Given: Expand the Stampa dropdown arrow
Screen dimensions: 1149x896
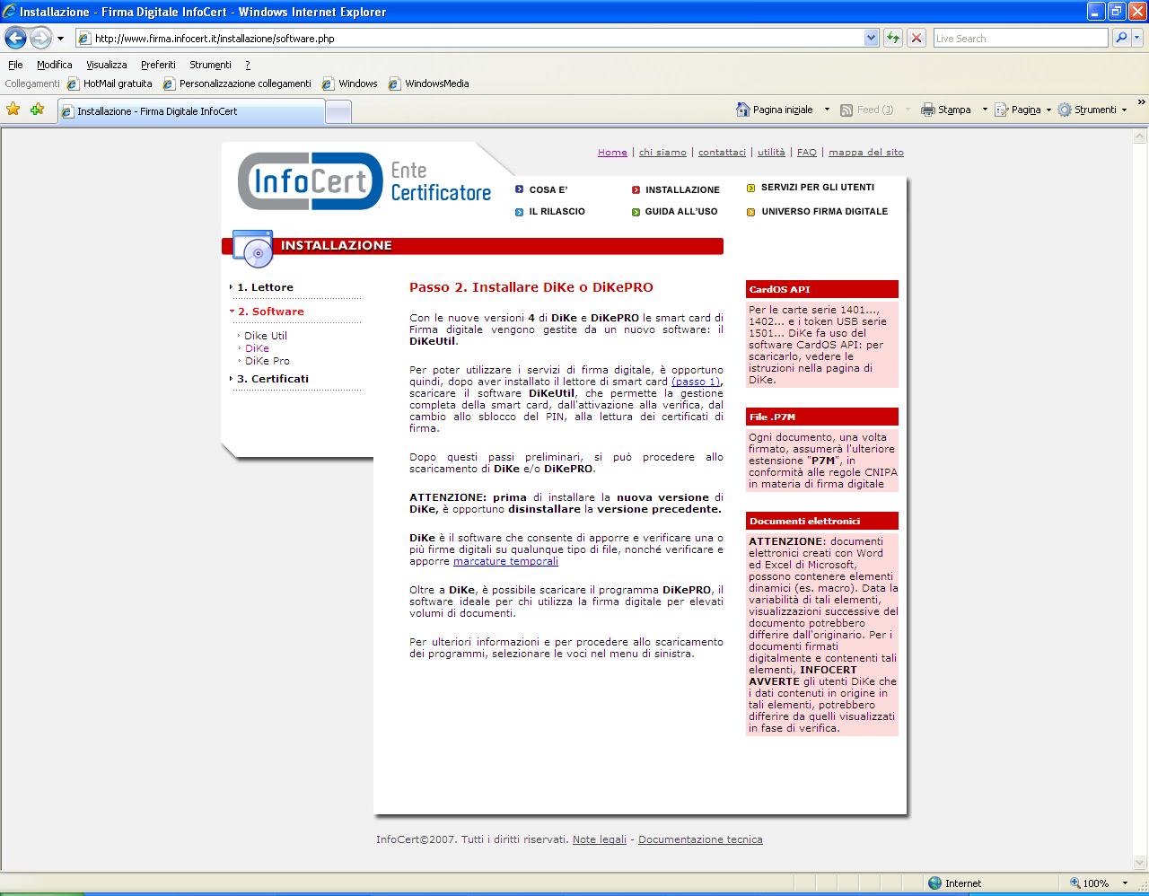Looking at the screenshot, I should click(984, 110).
